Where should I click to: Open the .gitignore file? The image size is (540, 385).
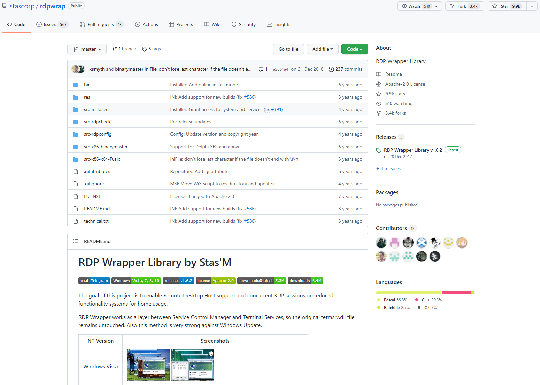(x=94, y=184)
